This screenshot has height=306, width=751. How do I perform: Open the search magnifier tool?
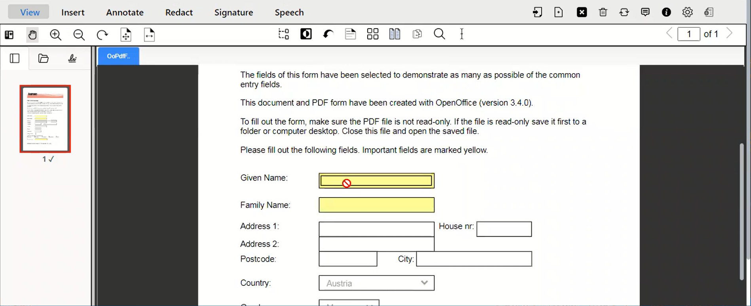439,34
